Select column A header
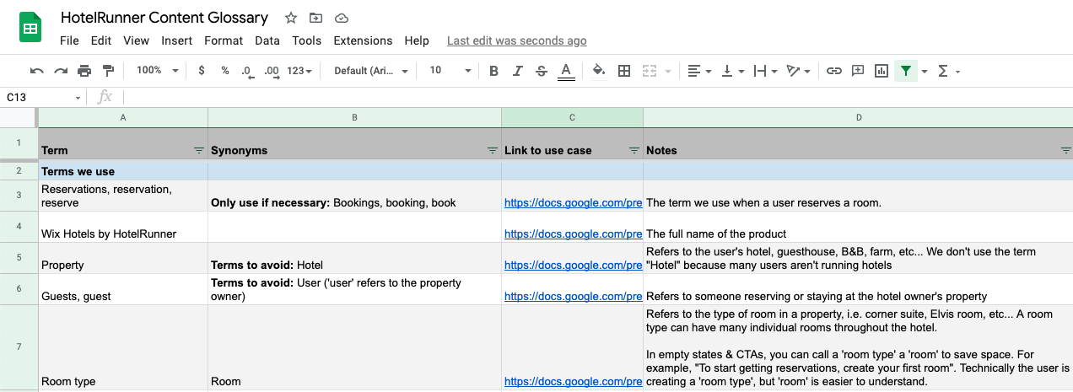 [x=123, y=117]
